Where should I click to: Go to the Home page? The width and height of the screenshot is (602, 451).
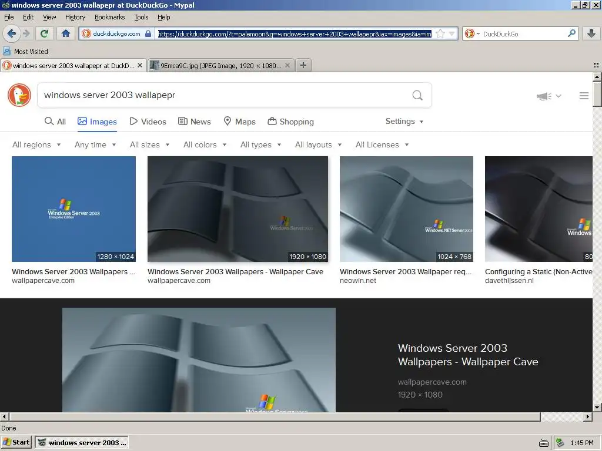[x=66, y=33]
